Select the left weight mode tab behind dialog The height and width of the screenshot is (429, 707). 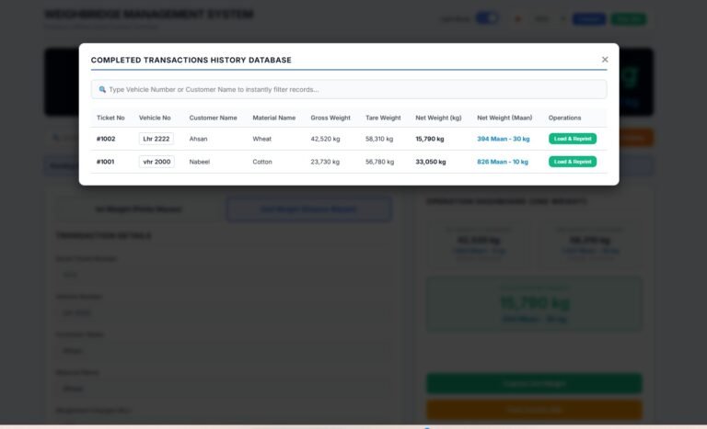click(139, 209)
